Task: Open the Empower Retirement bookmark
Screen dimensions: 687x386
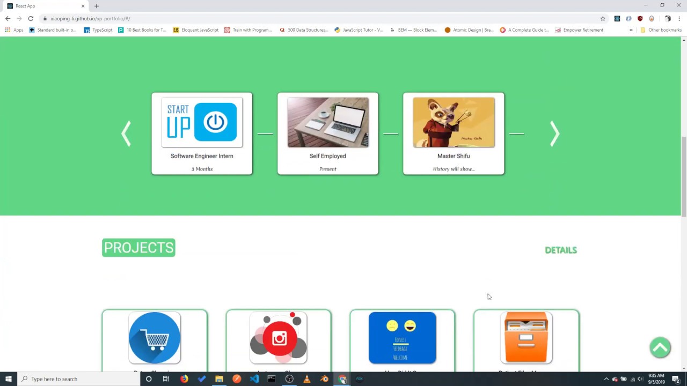Action: pos(579,30)
